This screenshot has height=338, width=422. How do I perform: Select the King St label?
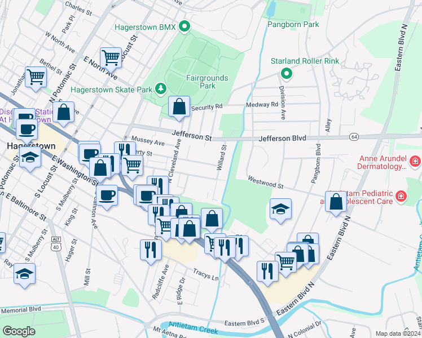coord(71,217)
